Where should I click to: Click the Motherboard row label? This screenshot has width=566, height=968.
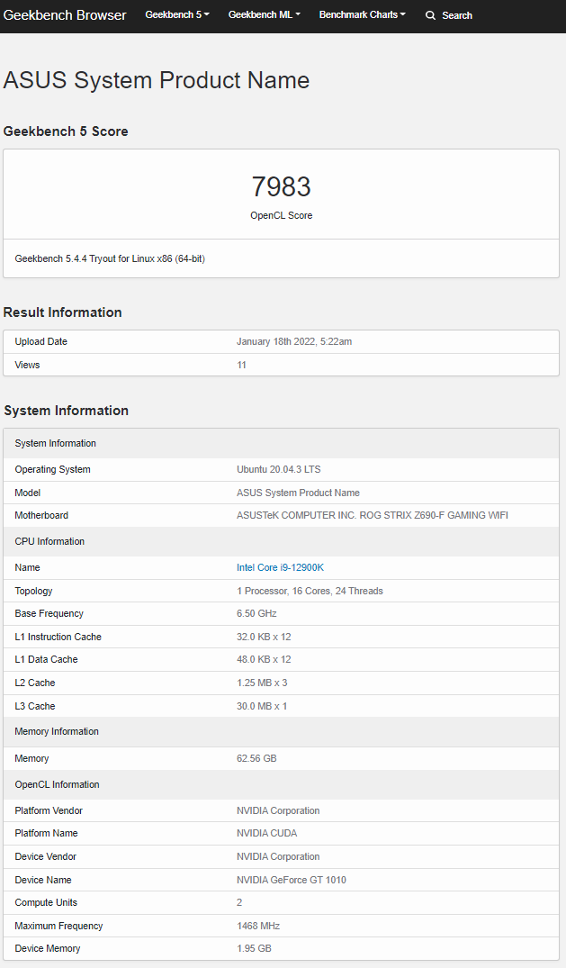[41, 515]
